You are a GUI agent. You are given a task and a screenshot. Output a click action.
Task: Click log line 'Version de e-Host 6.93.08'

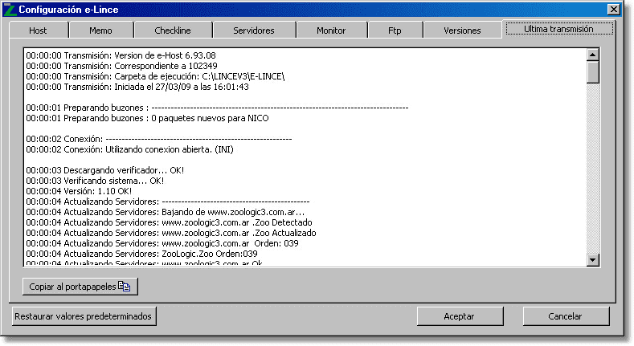pyautogui.click(x=121, y=55)
